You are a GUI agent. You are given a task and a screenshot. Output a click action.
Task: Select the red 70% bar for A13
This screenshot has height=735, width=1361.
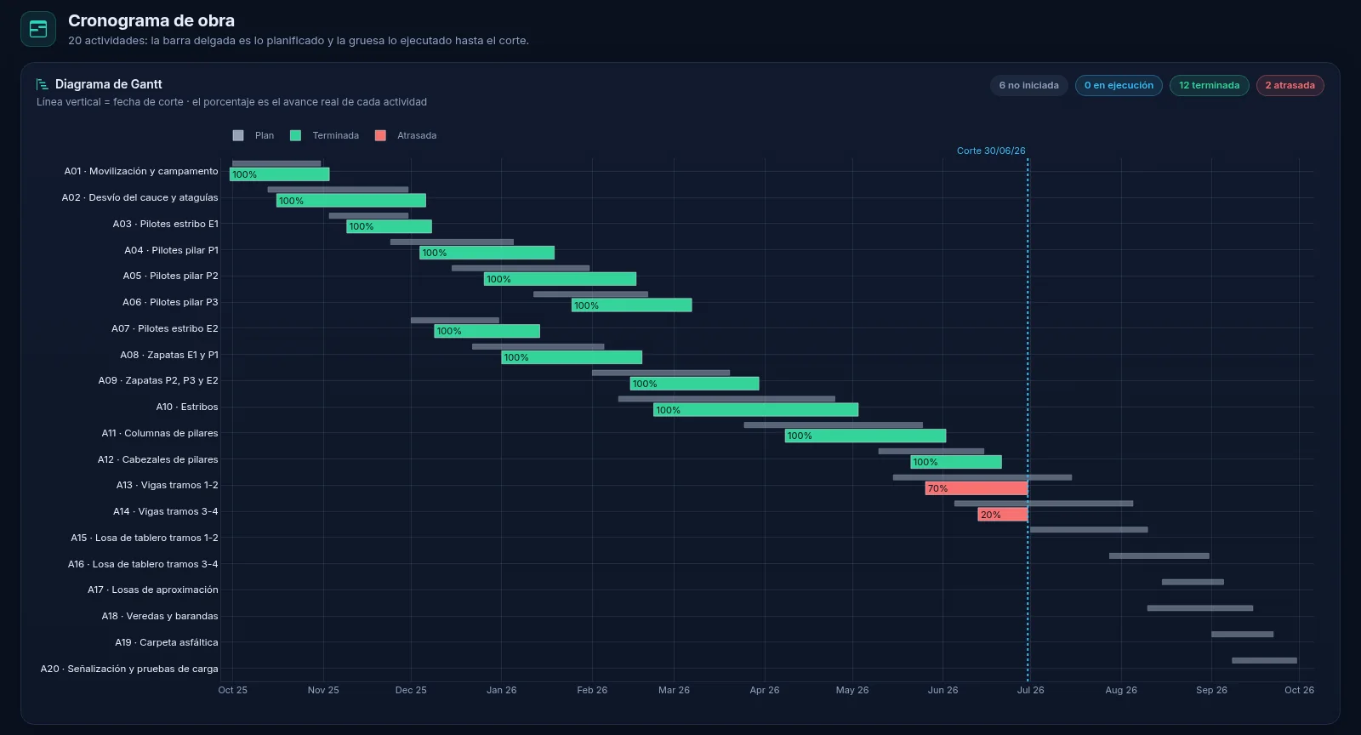977,488
